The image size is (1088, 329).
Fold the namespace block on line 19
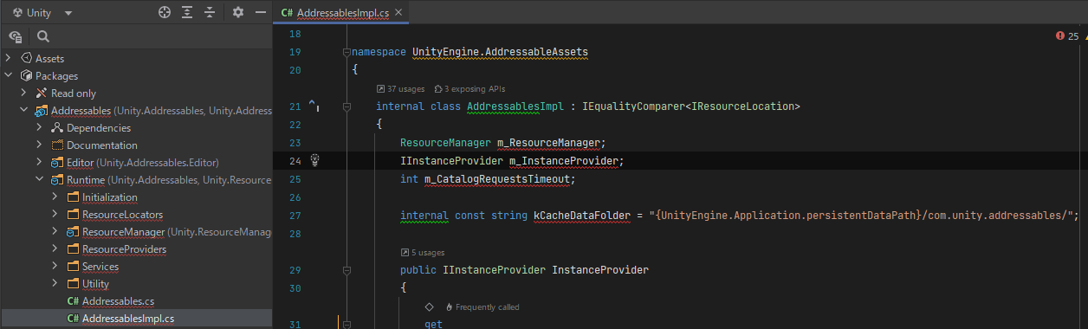[x=346, y=53]
